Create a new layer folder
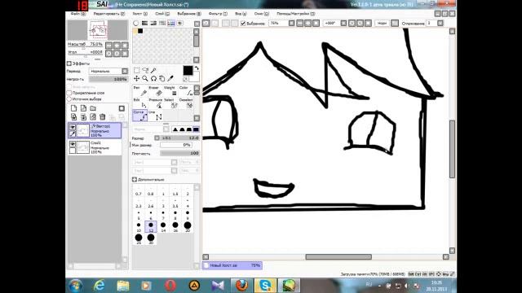The height and width of the screenshot is (293, 522). point(93,108)
